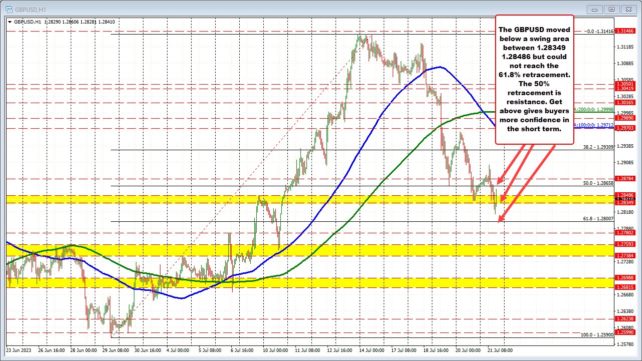Viewport: 642px width, 361px height.
Task: Select the green 200 moving average label
Action: coord(594,109)
